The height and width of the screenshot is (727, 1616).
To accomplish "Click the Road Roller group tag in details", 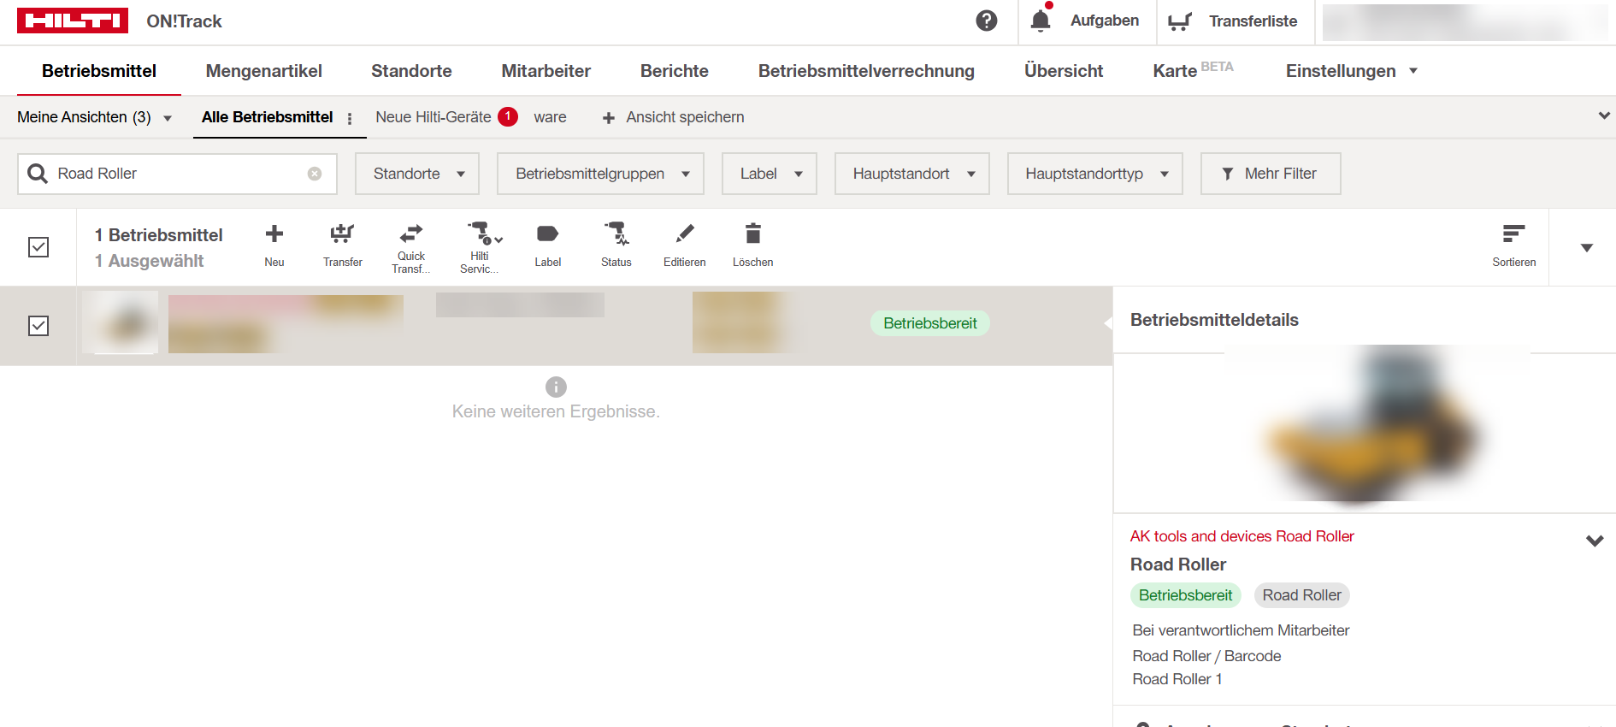I will point(1301,595).
